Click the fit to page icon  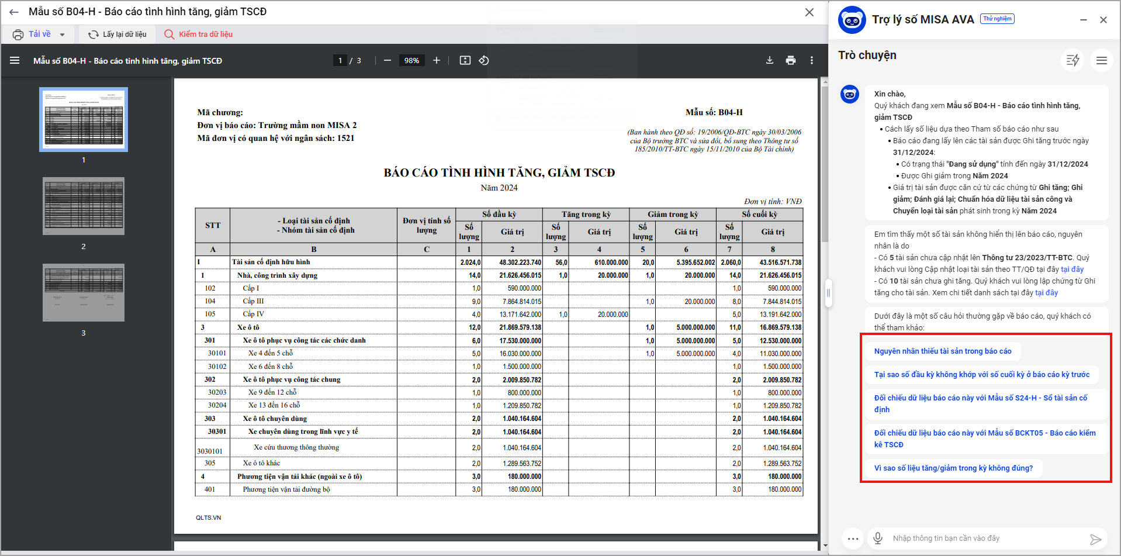[465, 60]
